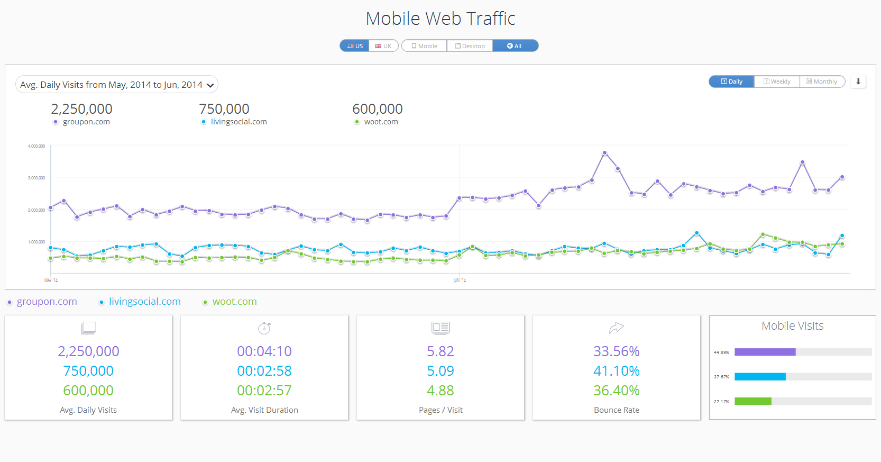Viewport: 881px width, 462px height.
Task: Click the 600,000 value above woot.com legend
Action: 378,109
